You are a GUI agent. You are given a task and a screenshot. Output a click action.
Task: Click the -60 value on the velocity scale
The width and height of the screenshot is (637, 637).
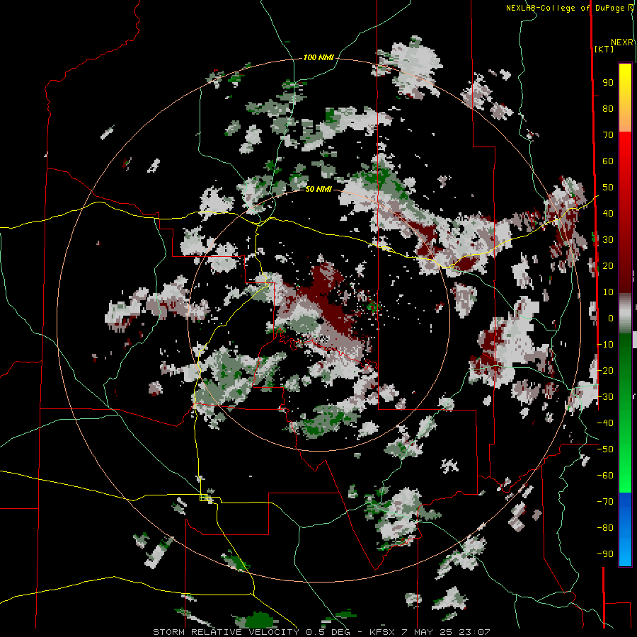point(605,476)
